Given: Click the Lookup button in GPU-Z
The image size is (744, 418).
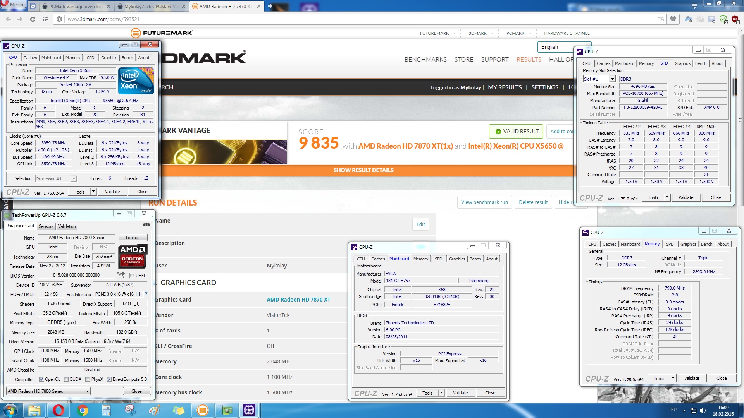Looking at the screenshot, I should [x=133, y=238].
